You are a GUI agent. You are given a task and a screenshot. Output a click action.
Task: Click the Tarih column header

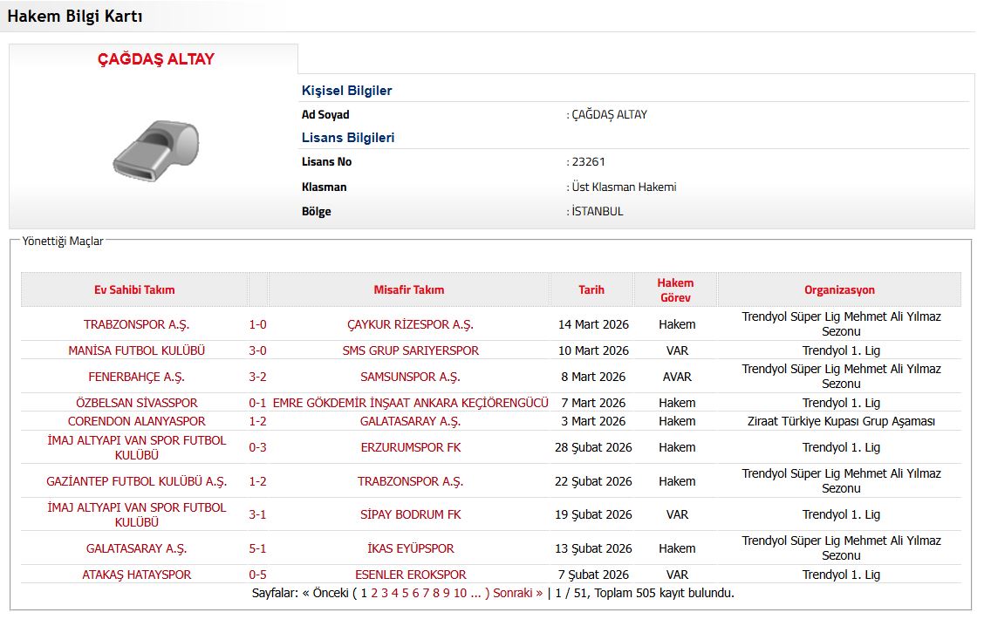tap(591, 289)
